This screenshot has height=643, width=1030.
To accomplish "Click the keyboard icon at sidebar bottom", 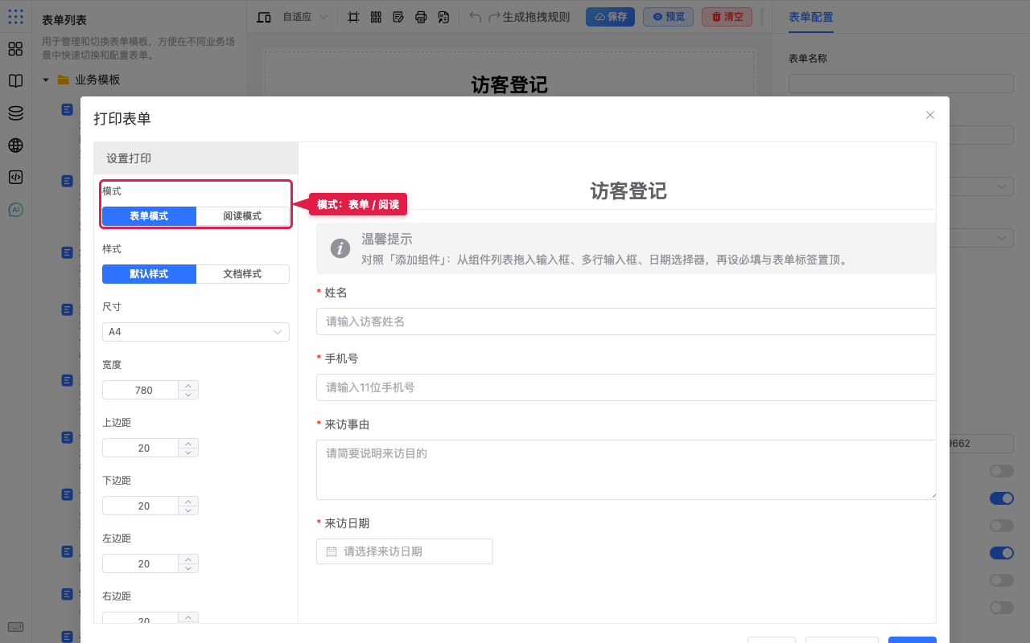I will (15, 627).
